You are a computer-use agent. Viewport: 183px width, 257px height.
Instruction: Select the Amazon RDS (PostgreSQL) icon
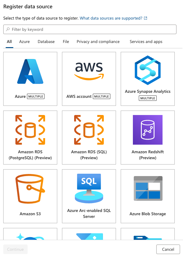point(30,130)
